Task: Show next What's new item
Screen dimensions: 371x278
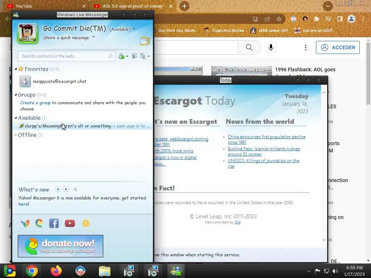Action: pos(66,189)
